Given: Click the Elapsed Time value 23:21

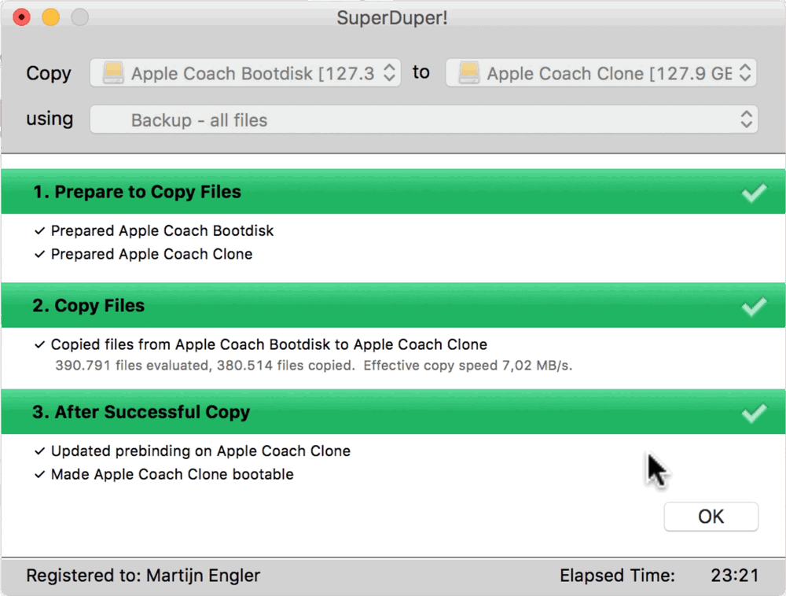Looking at the screenshot, I should [735, 576].
